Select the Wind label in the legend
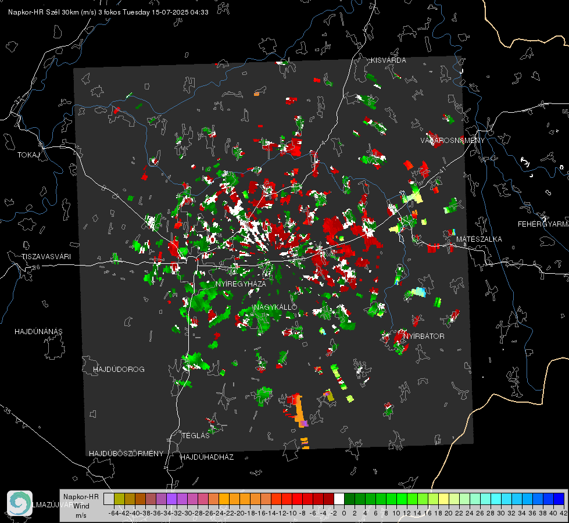Image resolution: width=569 pixels, height=523 pixels. click(81, 506)
